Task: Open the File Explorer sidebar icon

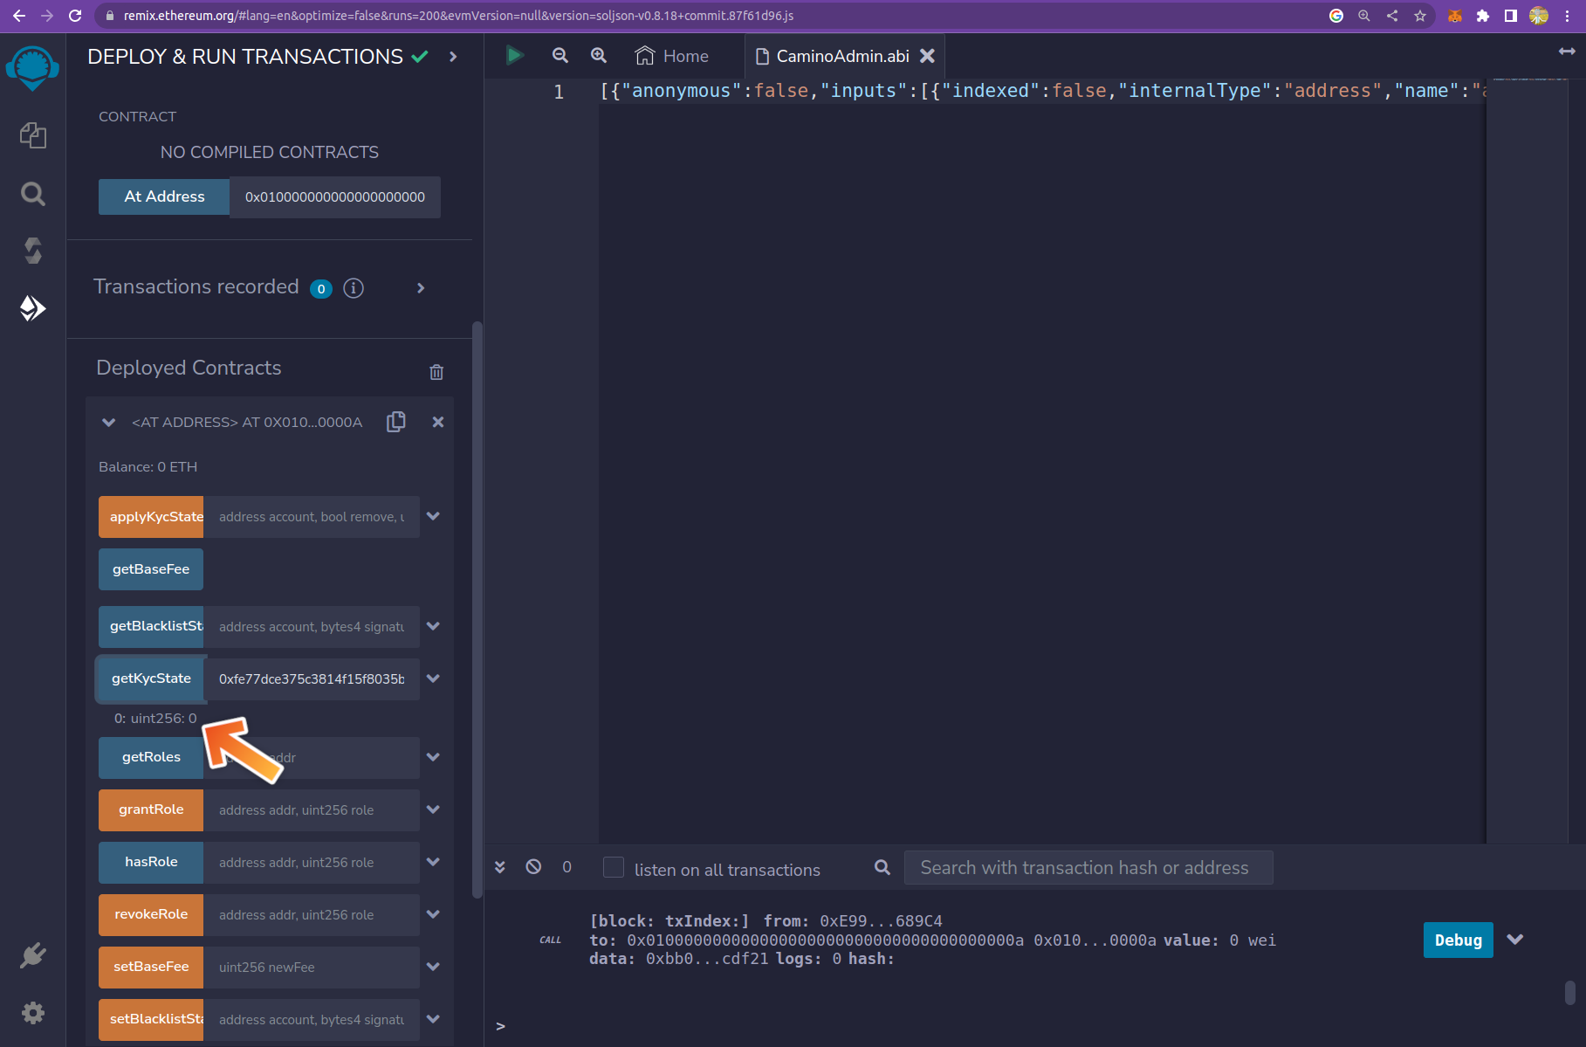Action: [32, 135]
